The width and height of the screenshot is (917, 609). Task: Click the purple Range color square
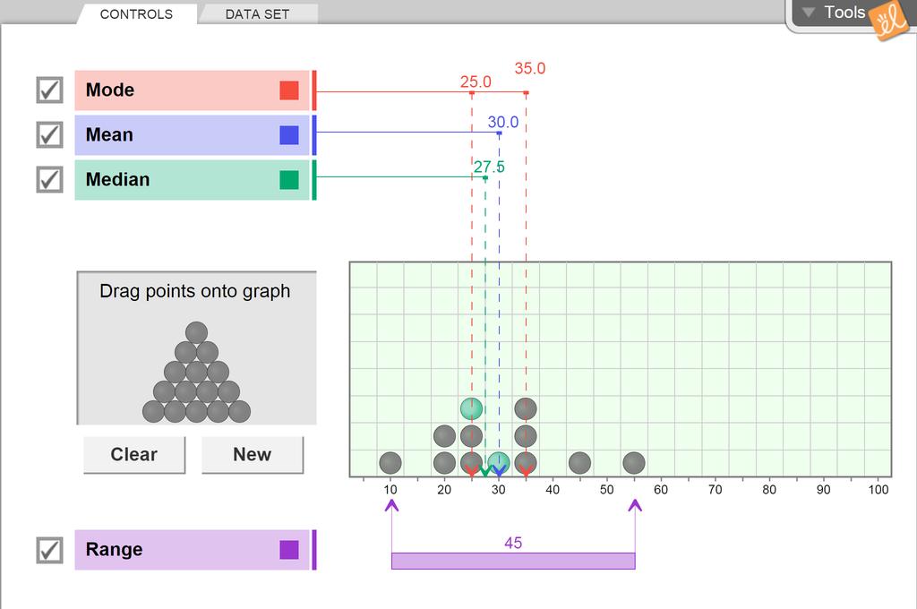pos(288,550)
